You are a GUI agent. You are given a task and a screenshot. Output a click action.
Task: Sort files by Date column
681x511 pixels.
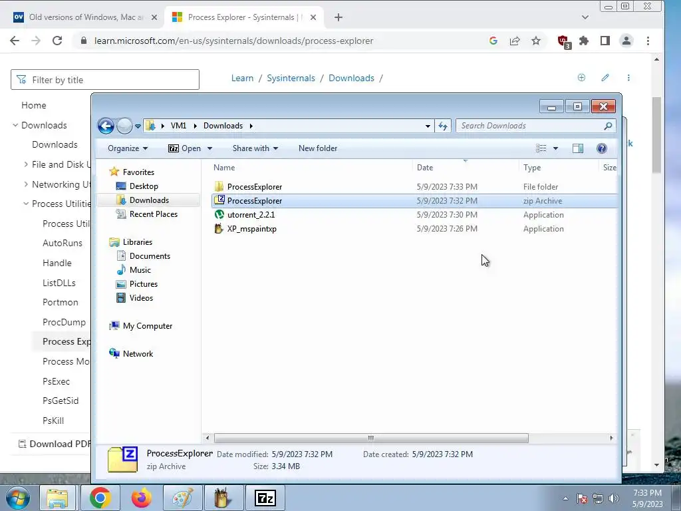coord(425,167)
